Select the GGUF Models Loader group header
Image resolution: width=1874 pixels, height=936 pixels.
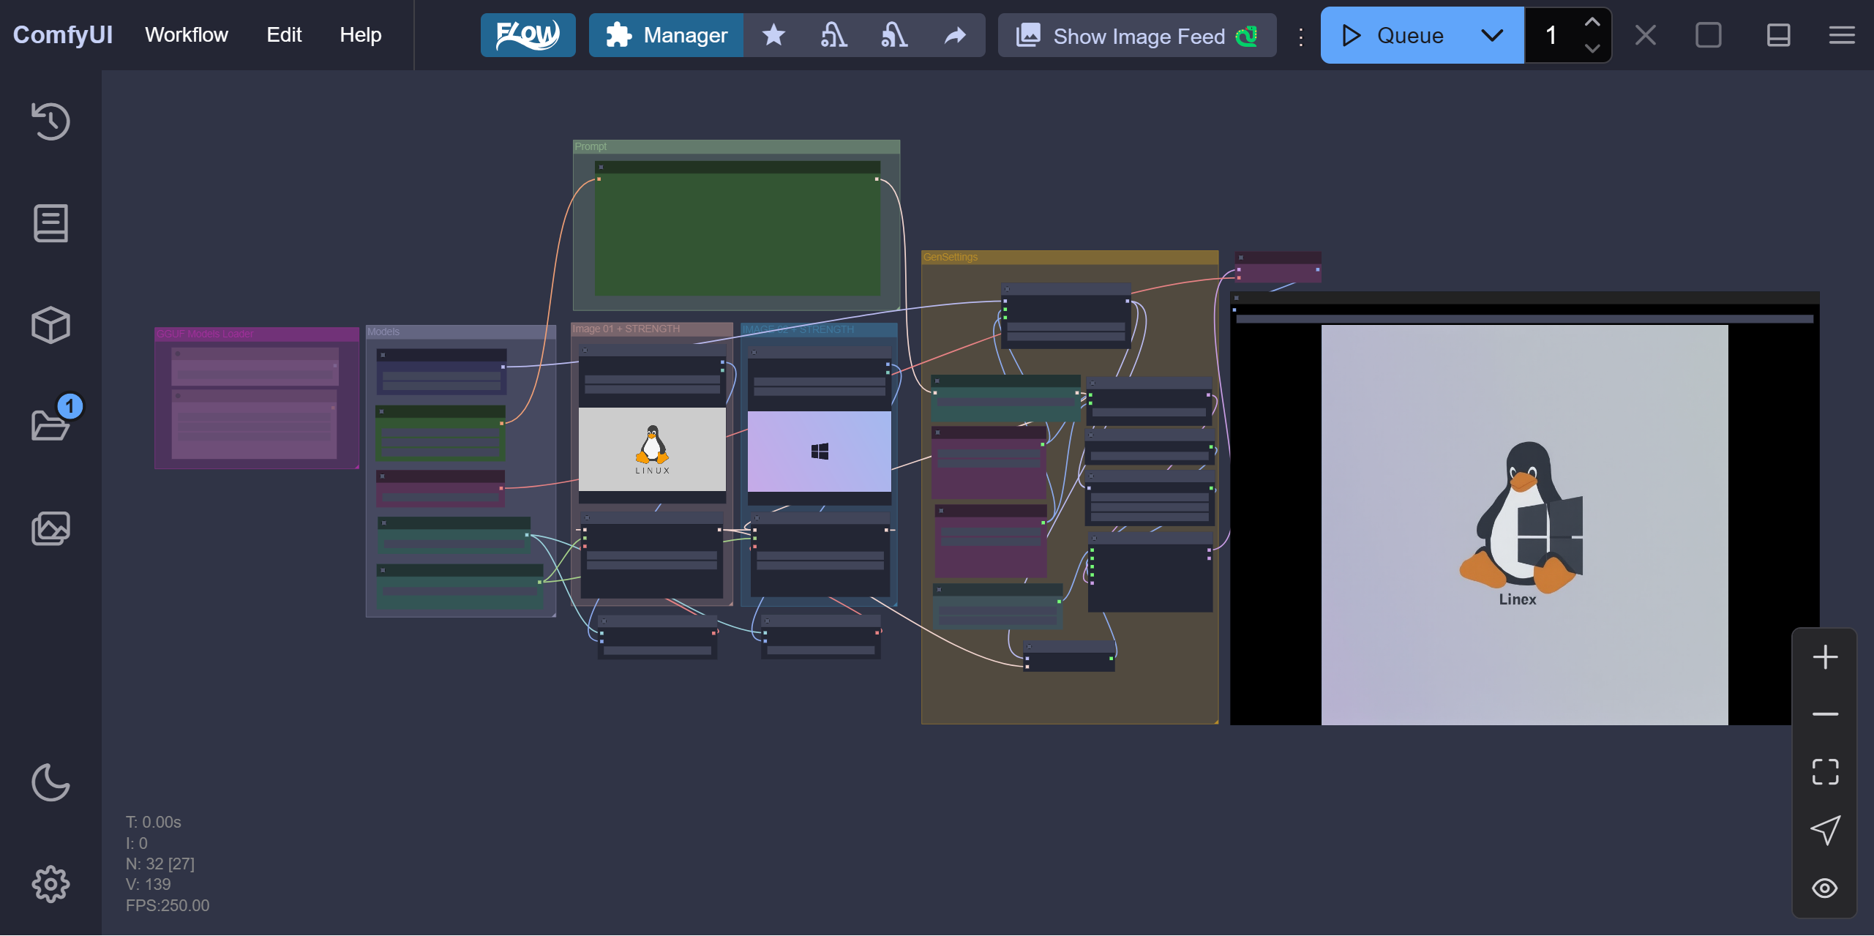click(x=257, y=334)
